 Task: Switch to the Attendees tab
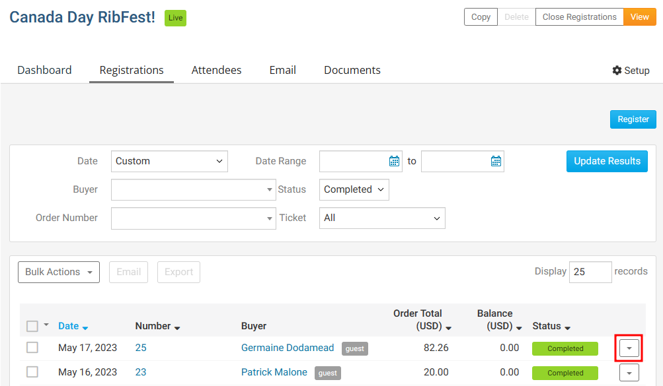216,70
